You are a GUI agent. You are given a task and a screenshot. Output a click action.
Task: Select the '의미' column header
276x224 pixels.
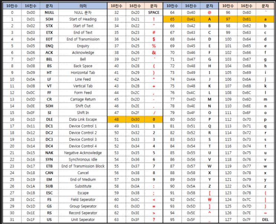(x=83, y=6)
